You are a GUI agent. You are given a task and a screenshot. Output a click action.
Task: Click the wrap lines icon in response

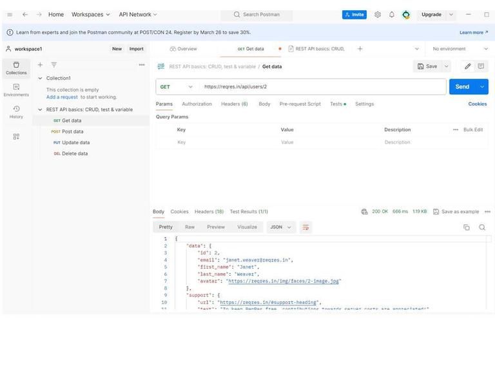tap(306, 227)
